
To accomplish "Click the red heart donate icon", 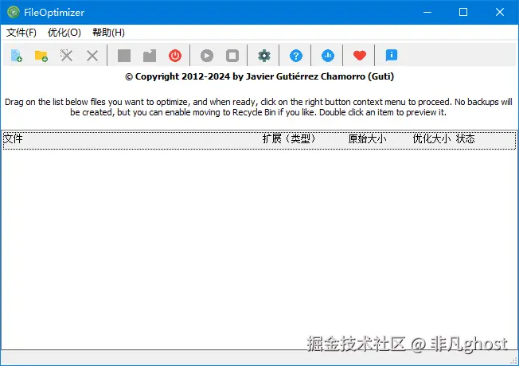I will [x=360, y=55].
